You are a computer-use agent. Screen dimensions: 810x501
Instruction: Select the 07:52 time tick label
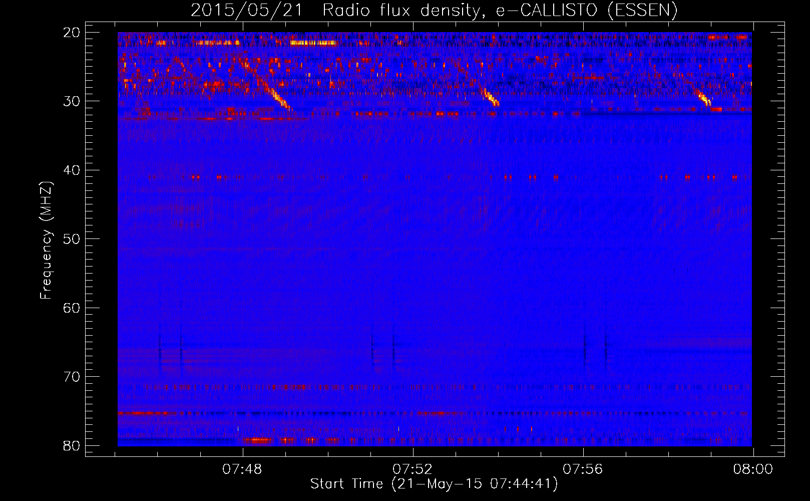coord(413,469)
